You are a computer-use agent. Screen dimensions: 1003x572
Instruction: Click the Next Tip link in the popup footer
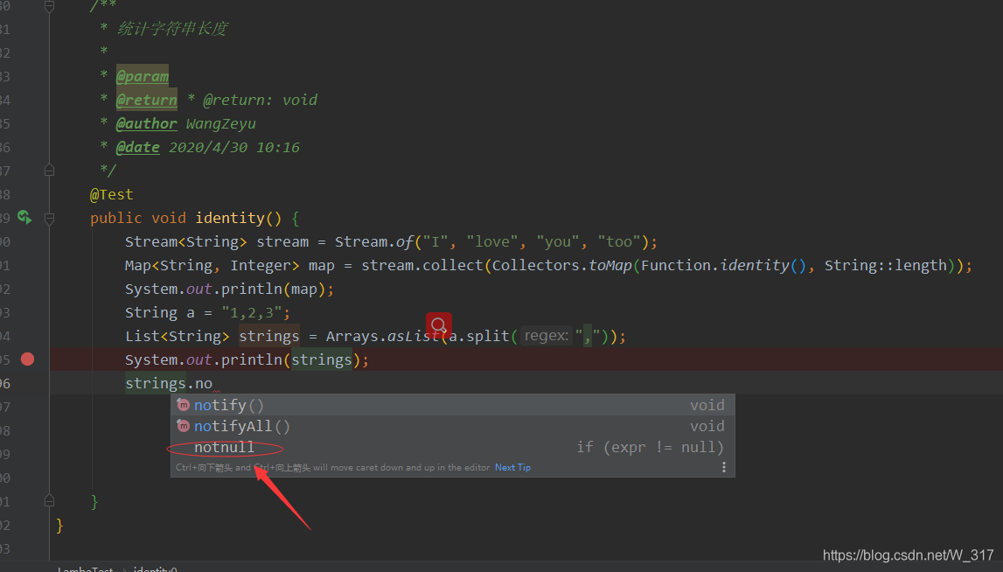(x=512, y=466)
